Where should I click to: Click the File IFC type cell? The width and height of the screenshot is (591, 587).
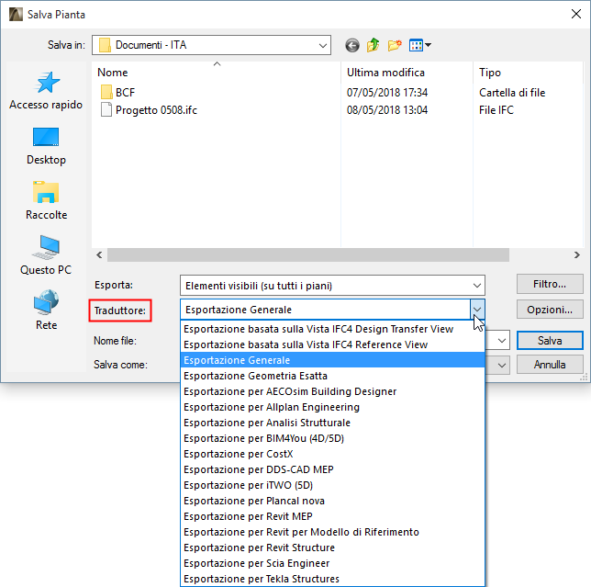click(496, 110)
